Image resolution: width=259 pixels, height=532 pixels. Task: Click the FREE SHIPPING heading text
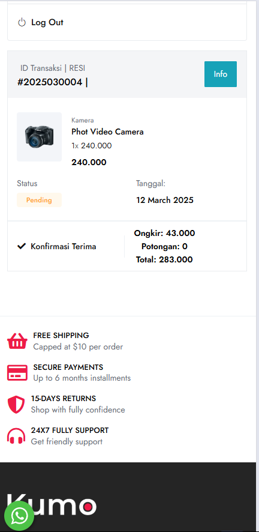tap(61, 335)
